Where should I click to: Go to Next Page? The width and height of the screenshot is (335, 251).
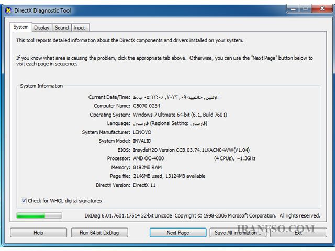[178, 233]
